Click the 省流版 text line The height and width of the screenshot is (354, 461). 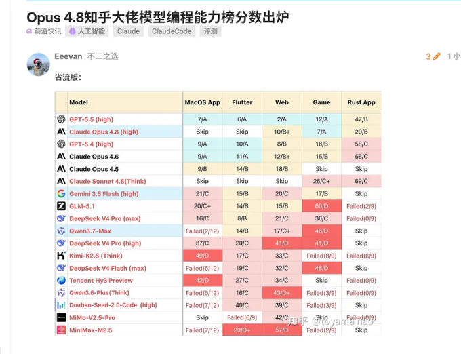pyautogui.click(x=68, y=77)
